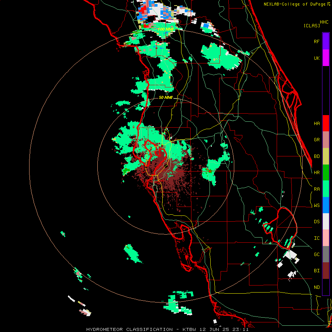
Task: Click the IC legend label
Action: pyautogui.click(x=317, y=238)
